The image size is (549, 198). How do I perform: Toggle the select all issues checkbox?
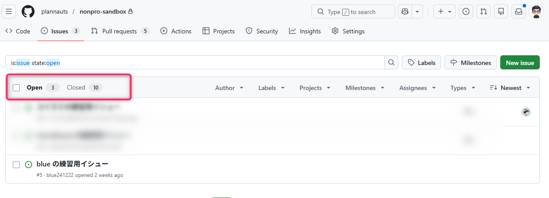(16, 88)
